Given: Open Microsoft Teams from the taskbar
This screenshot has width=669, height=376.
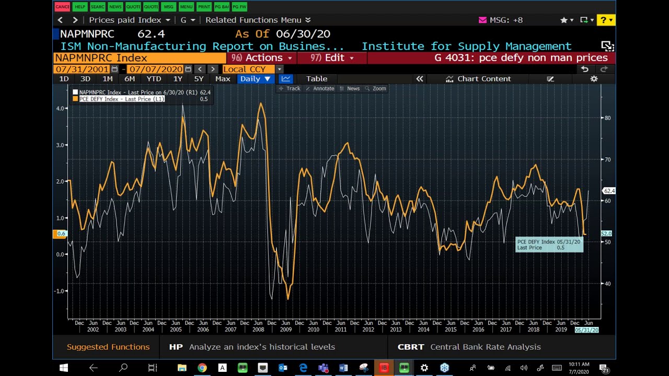Looking at the screenshot, I should (x=323, y=368).
